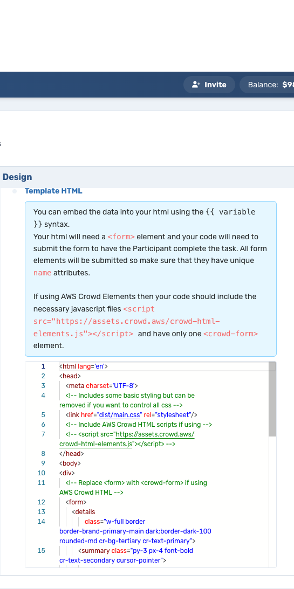Click the <details tag on line 13

click(x=84, y=511)
